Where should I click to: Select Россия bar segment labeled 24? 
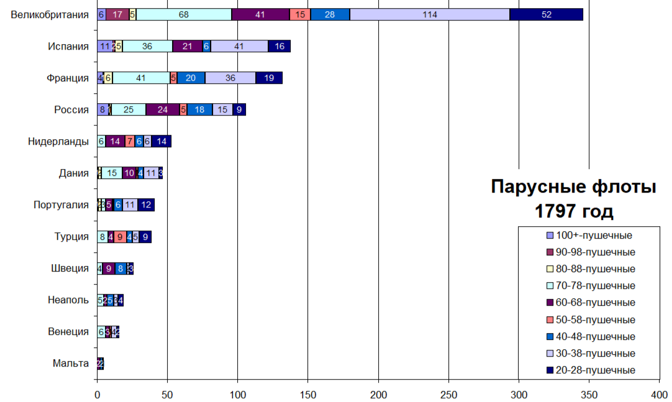[162, 110]
